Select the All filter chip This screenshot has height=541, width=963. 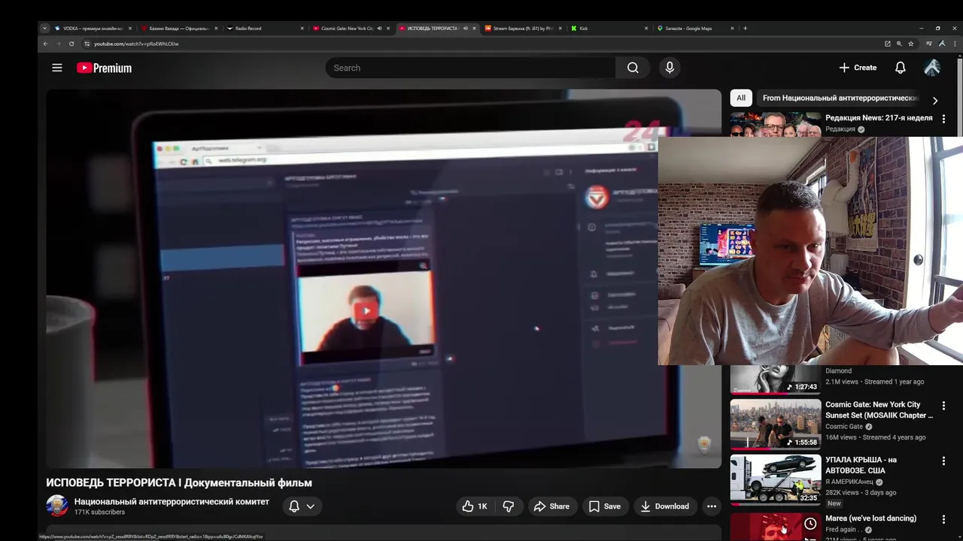741,98
